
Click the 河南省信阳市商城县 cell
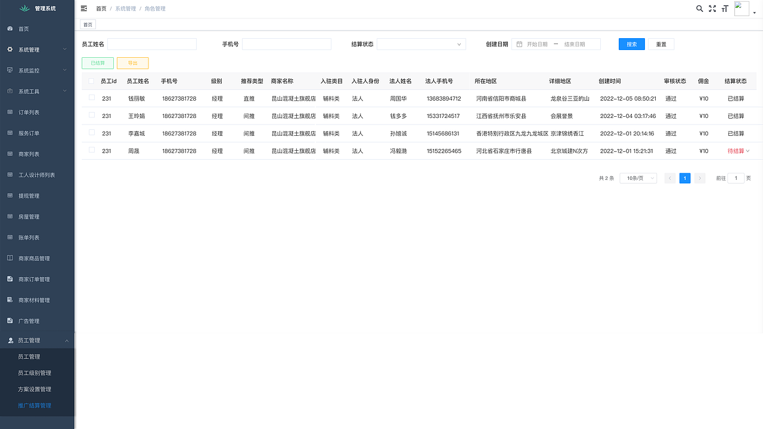point(501,98)
